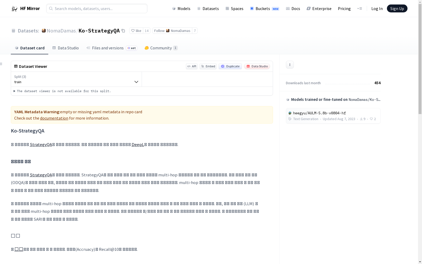Open Datasets in top navigation

(208, 8)
